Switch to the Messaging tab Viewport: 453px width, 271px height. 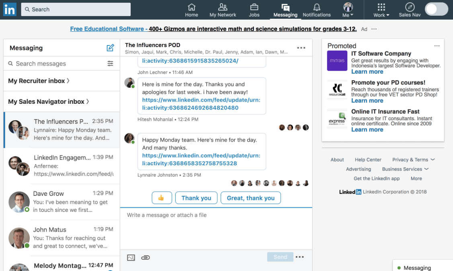(285, 10)
